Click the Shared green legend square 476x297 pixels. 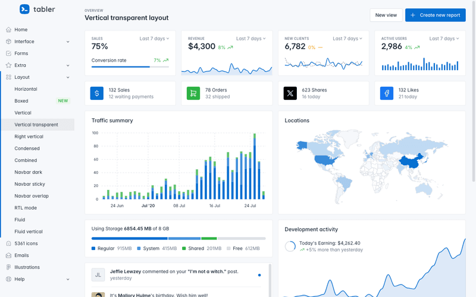pos(184,248)
